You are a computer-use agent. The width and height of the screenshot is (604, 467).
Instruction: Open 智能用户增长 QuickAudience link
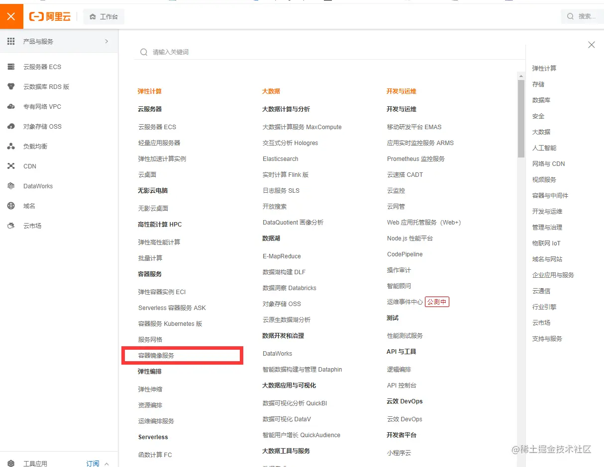point(302,435)
